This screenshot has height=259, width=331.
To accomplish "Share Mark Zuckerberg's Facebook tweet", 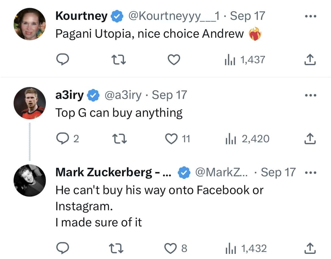I will 310,247.
